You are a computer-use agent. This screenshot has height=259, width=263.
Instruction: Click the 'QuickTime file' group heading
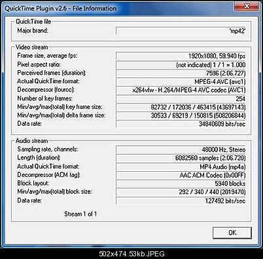[33, 22]
